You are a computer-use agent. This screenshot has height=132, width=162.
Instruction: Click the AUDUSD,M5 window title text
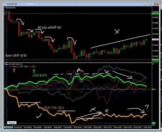12,4
